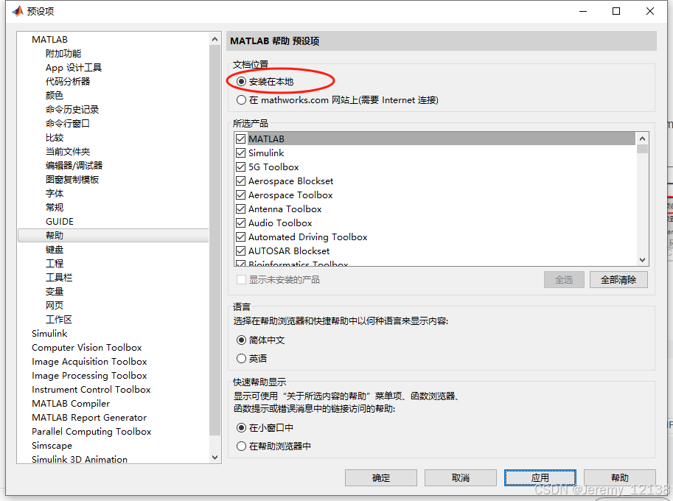Screen dimensions: 673x501
Task: Open 图窗复制模板 preferences
Action: (72, 180)
